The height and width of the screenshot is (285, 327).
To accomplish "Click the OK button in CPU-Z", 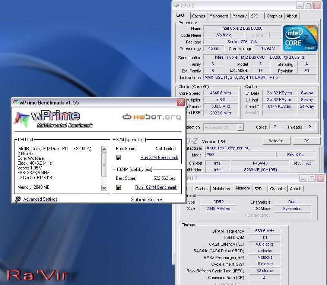I will coord(306,141).
